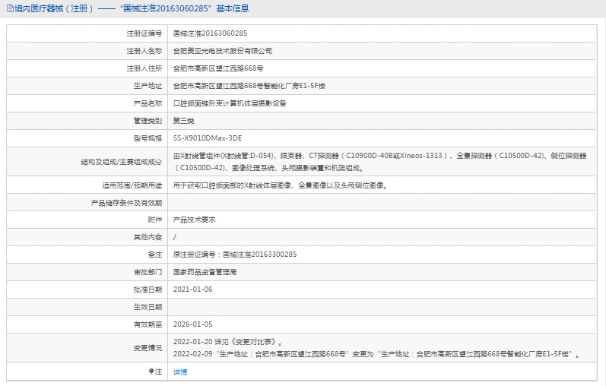Viewport: 606px width, 386px height.
Task: Click registration number value 国械注准20163060285
Action: coord(210,33)
